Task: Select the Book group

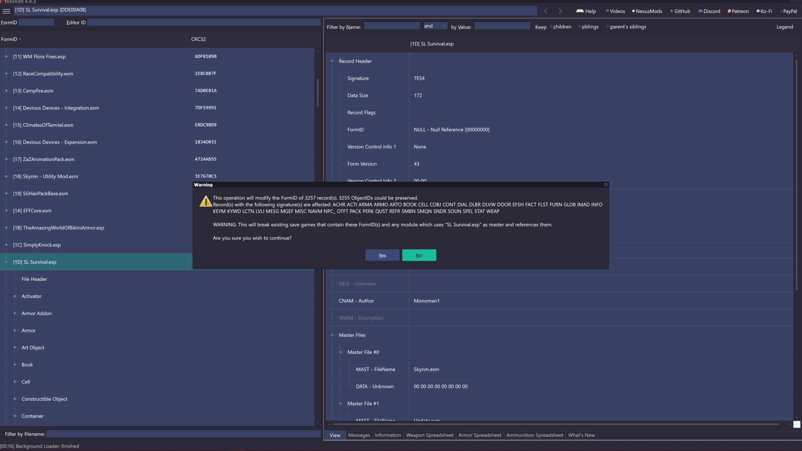Action: 27,365
